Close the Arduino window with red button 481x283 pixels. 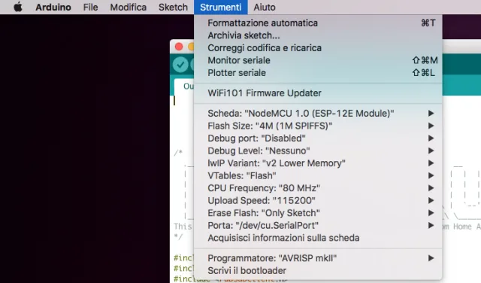pyautogui.click(x=179, y=47)
